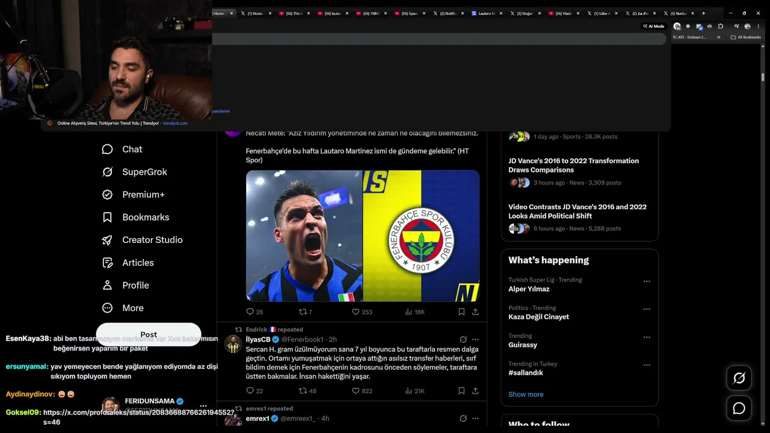770x433 pixels.
Task: Open the Kaza Değil Cinayet trend
Action: (x=538, y=317)
